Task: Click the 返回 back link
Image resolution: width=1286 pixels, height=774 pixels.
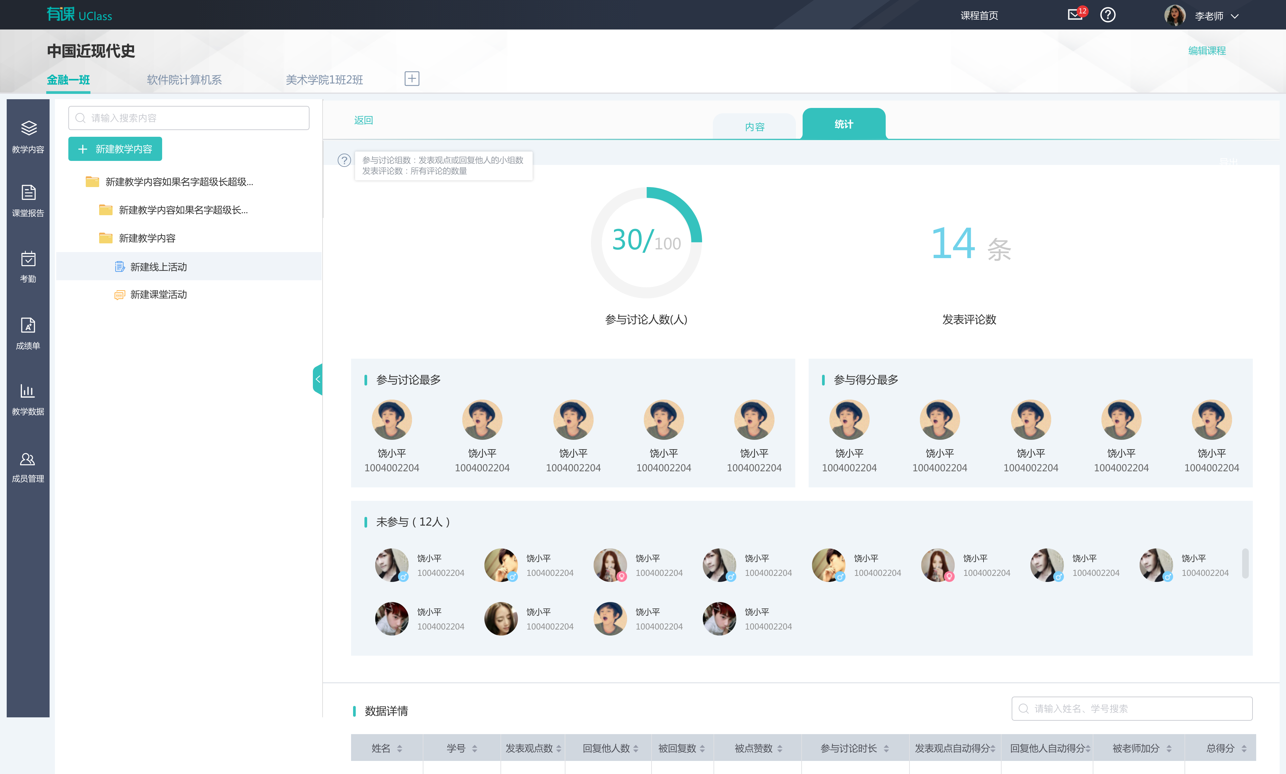Action: tap(363, 120)
